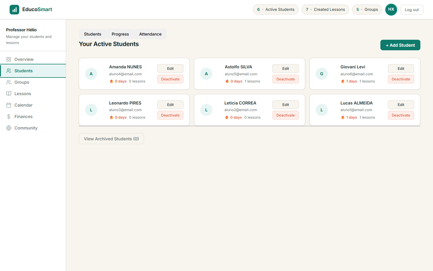Click the Groups people icon in sidebar
433x271 pixels.
[x=9, y=82]
